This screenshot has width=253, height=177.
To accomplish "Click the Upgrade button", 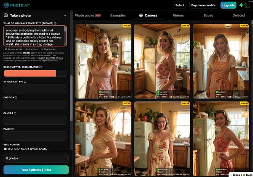I will click(228, 5).
